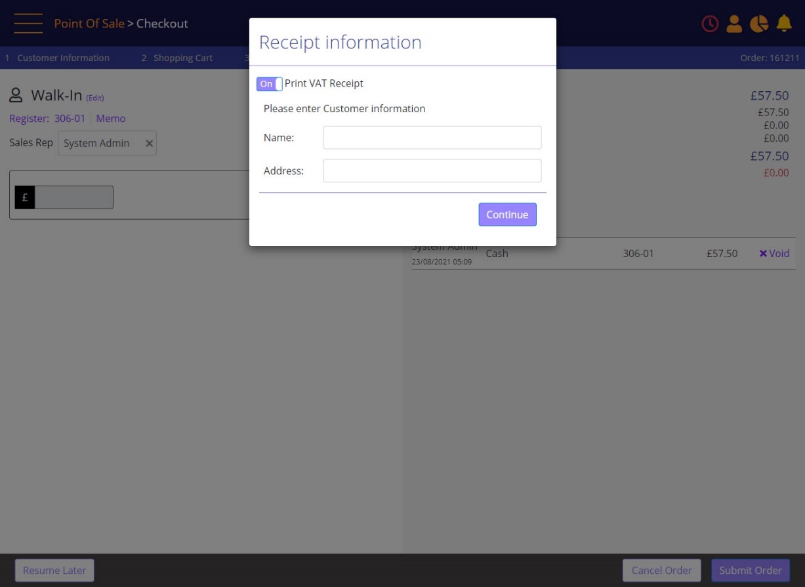The width and height of the screenshot is (805, 587).
Task: Click the 23/08/2021 05:09 payment date
Action: click(x=442, y=262)
